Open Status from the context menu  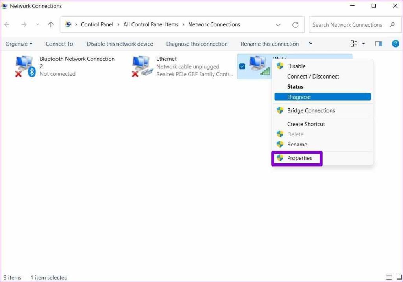[323, 87]
